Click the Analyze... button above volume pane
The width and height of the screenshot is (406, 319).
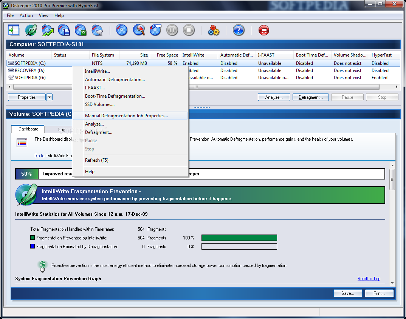[x=274, y=97]
